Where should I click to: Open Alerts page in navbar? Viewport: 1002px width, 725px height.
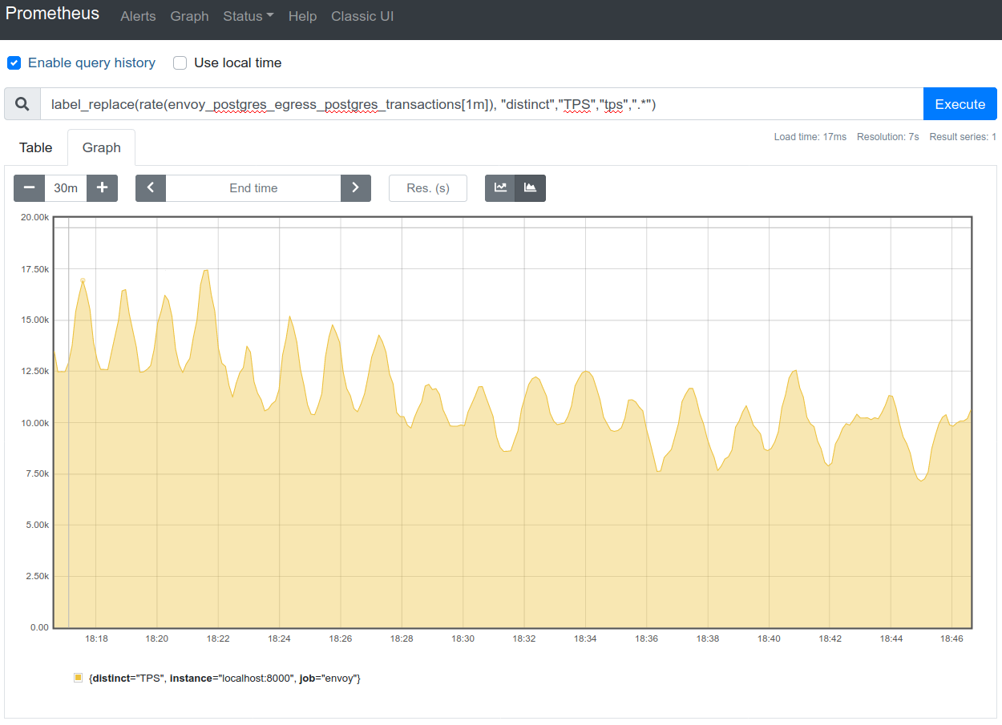pos(138,16)
